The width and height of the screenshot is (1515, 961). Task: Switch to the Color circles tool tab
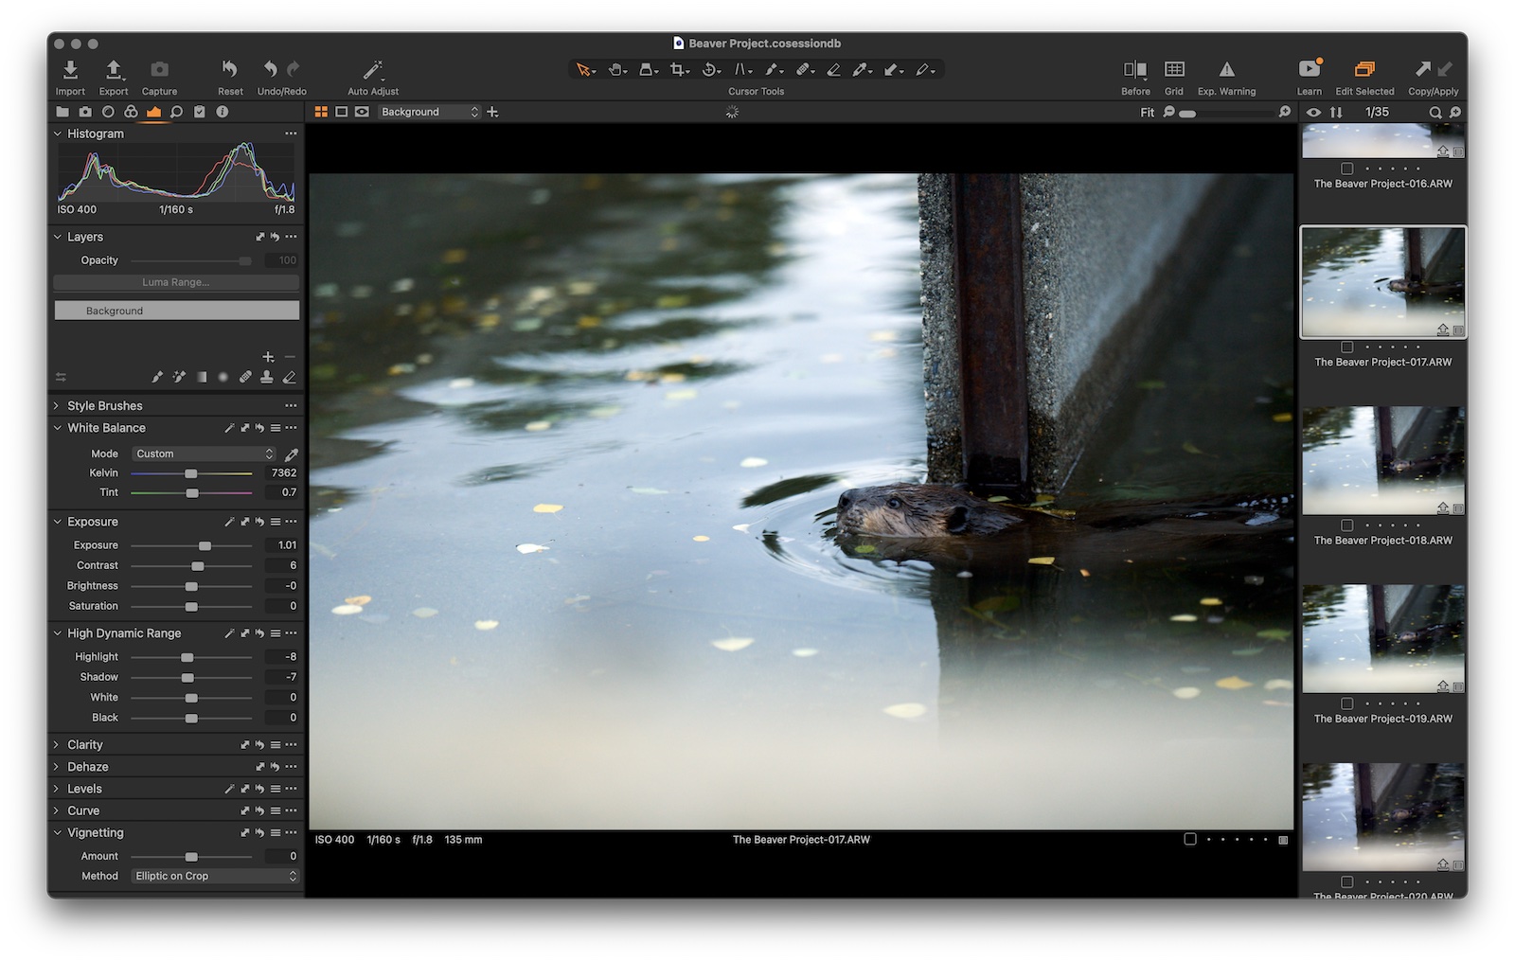point(131,112)
